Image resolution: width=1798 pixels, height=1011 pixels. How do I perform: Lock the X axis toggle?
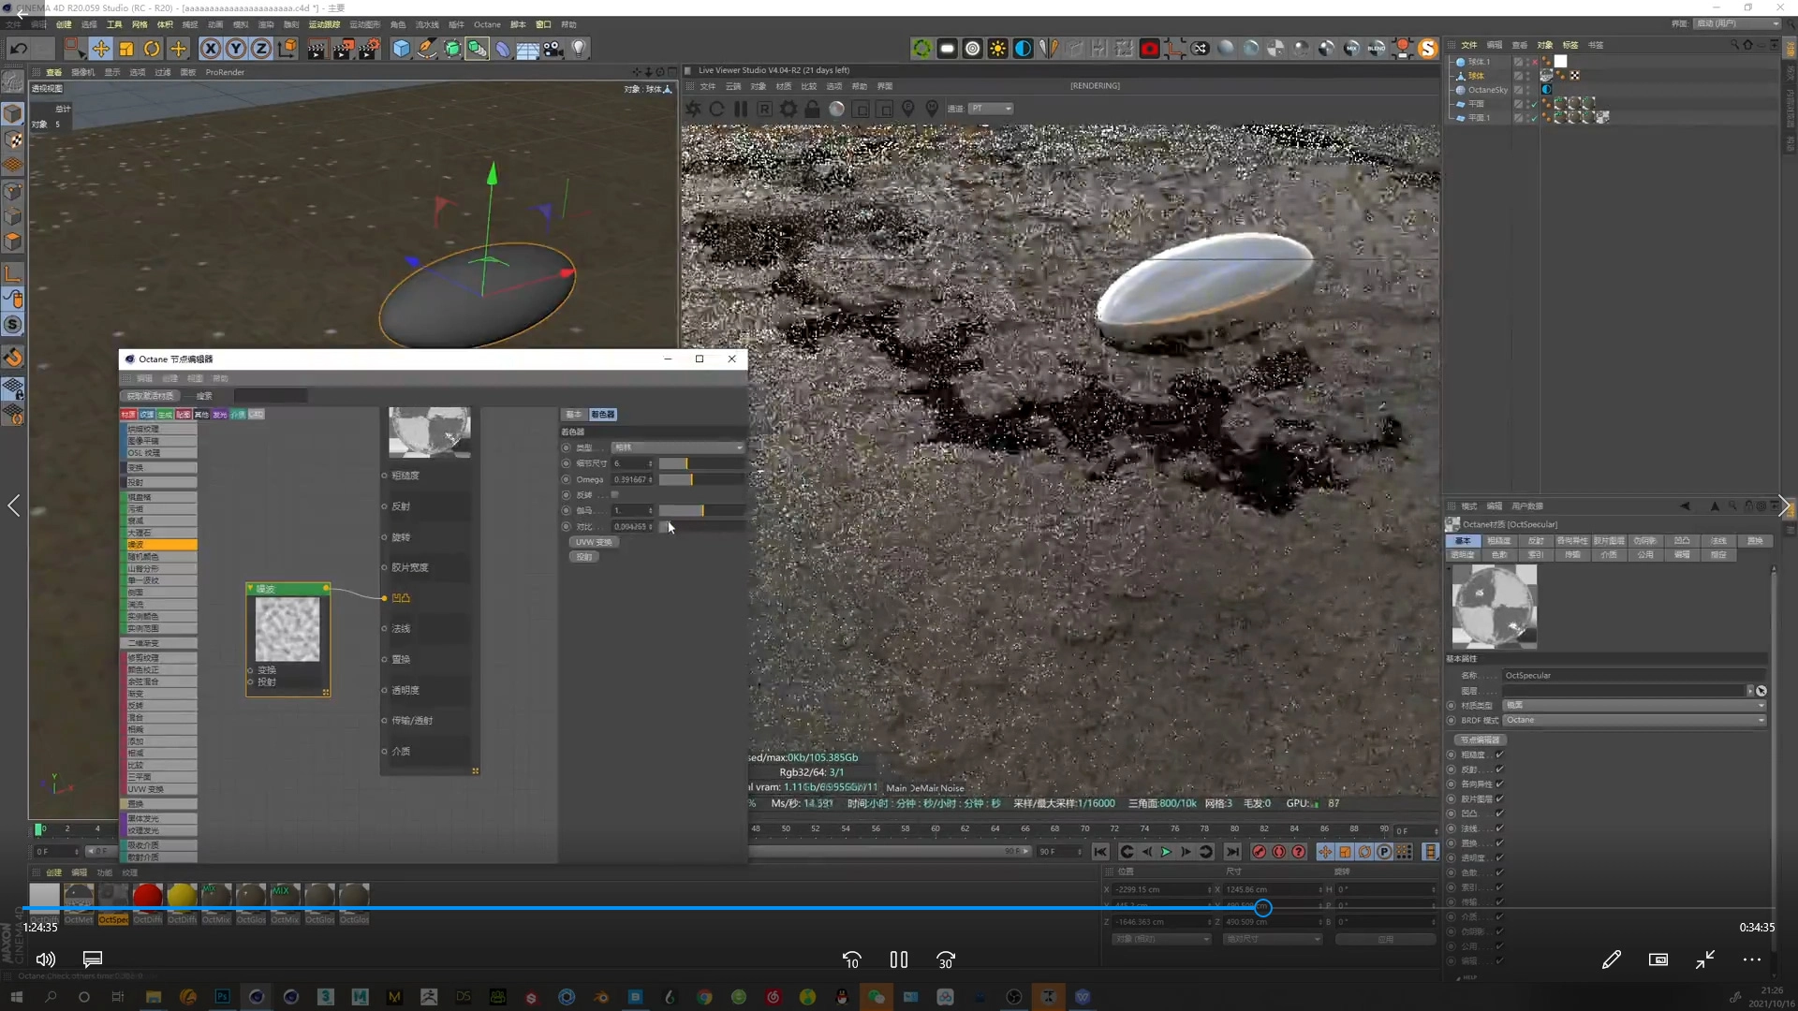(211, 49)
